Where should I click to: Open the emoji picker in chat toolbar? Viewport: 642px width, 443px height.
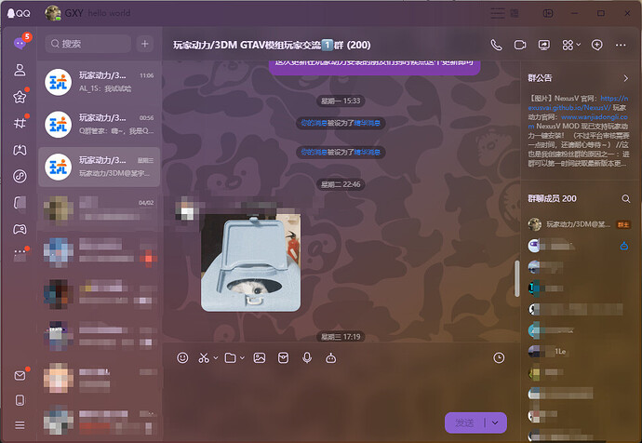[x=182, y=357]
